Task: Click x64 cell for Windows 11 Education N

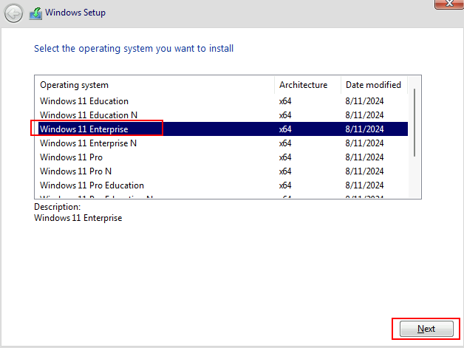Action: pos(285,115)
